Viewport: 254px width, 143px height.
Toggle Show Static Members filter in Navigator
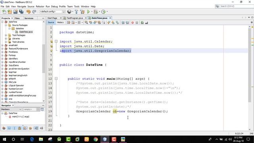[14, 128]
